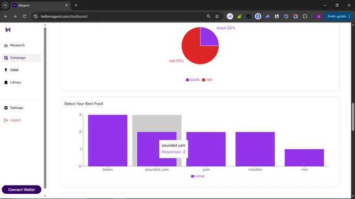Click the site information icon in address bar
Image resolution: width=355 pixels, height=199 pixels.
click(x=35, y=17)
